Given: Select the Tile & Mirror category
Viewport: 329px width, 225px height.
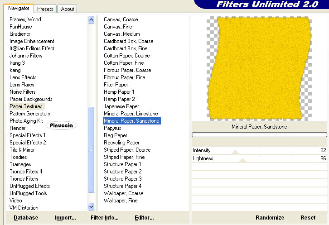Looking at the screenshot, I should pos(22,150).
